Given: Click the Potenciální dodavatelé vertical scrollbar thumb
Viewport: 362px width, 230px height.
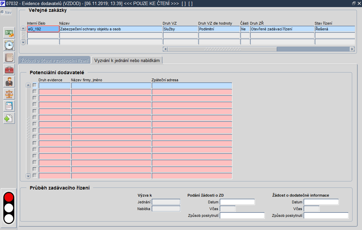Looking at the screenshot, I should click(28, 128).
